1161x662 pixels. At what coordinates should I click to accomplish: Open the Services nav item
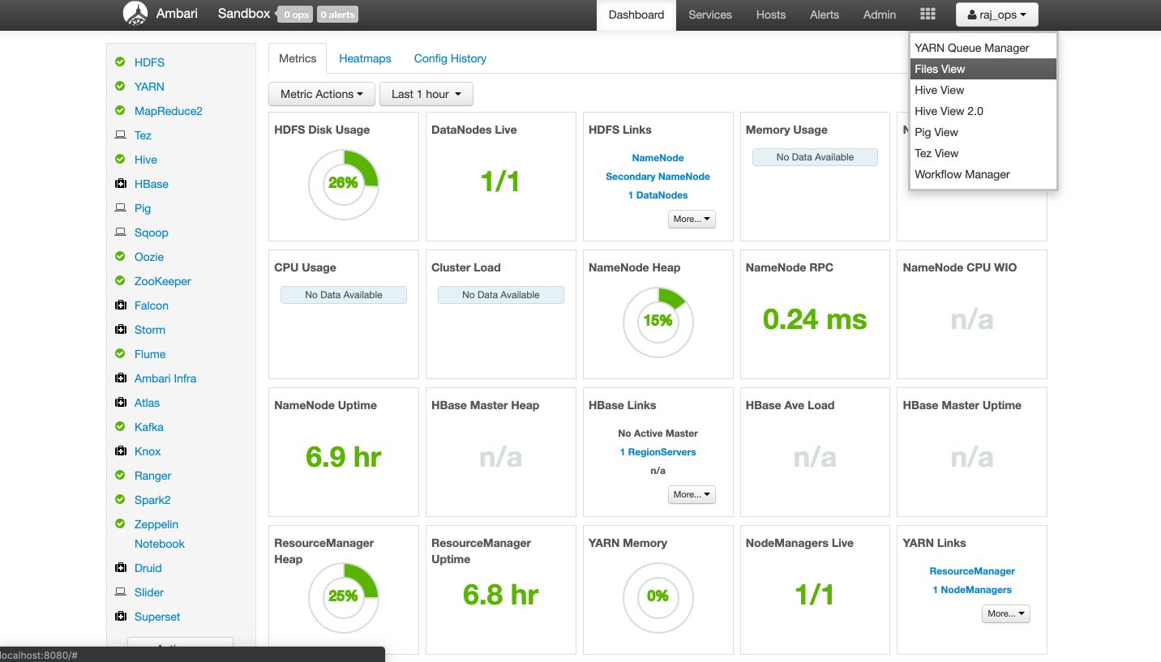click(x=710, y=15)
